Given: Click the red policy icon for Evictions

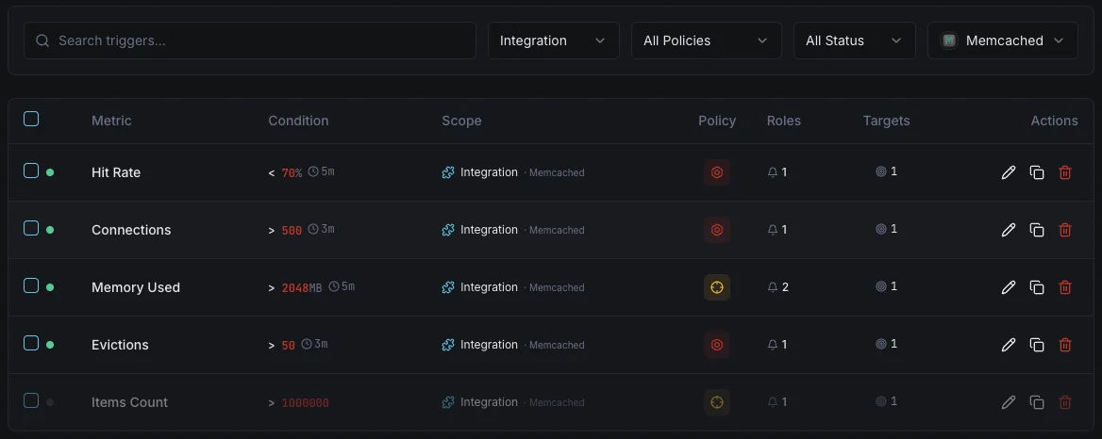Looking at the screenshot, I should pos(717,345).
